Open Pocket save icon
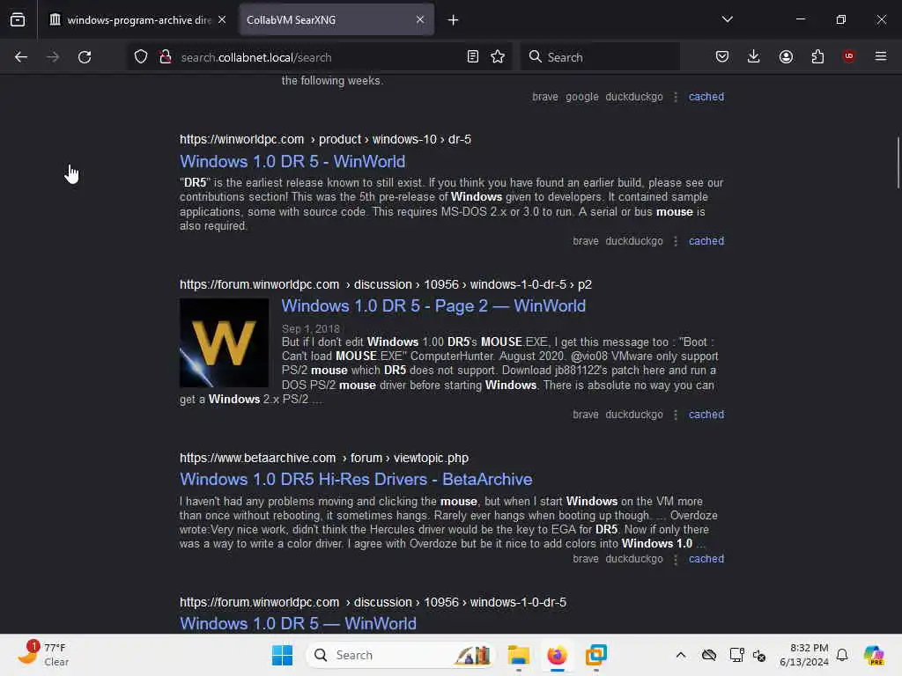The image size is (902, 676). click(x=722, y=57)
